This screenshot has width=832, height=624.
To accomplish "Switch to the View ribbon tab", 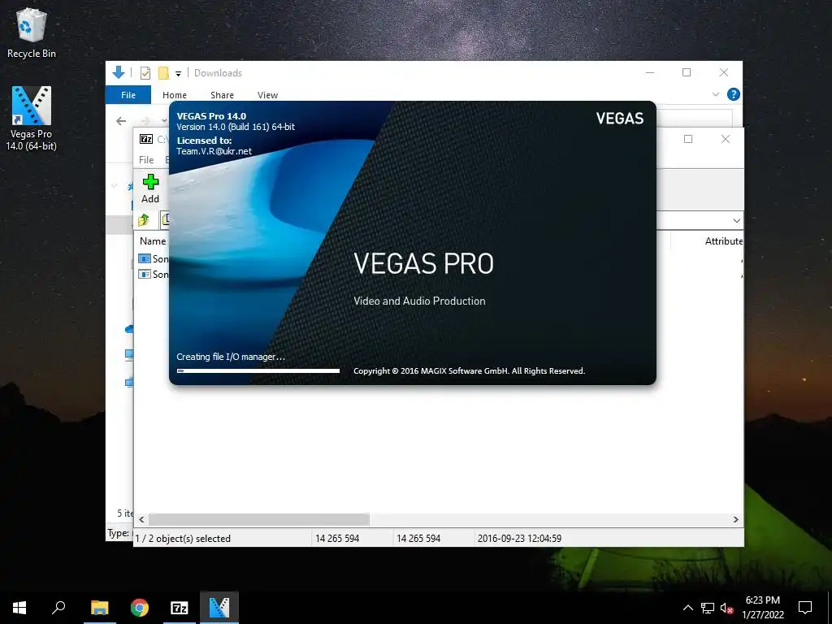I will (x=267, y=95).
